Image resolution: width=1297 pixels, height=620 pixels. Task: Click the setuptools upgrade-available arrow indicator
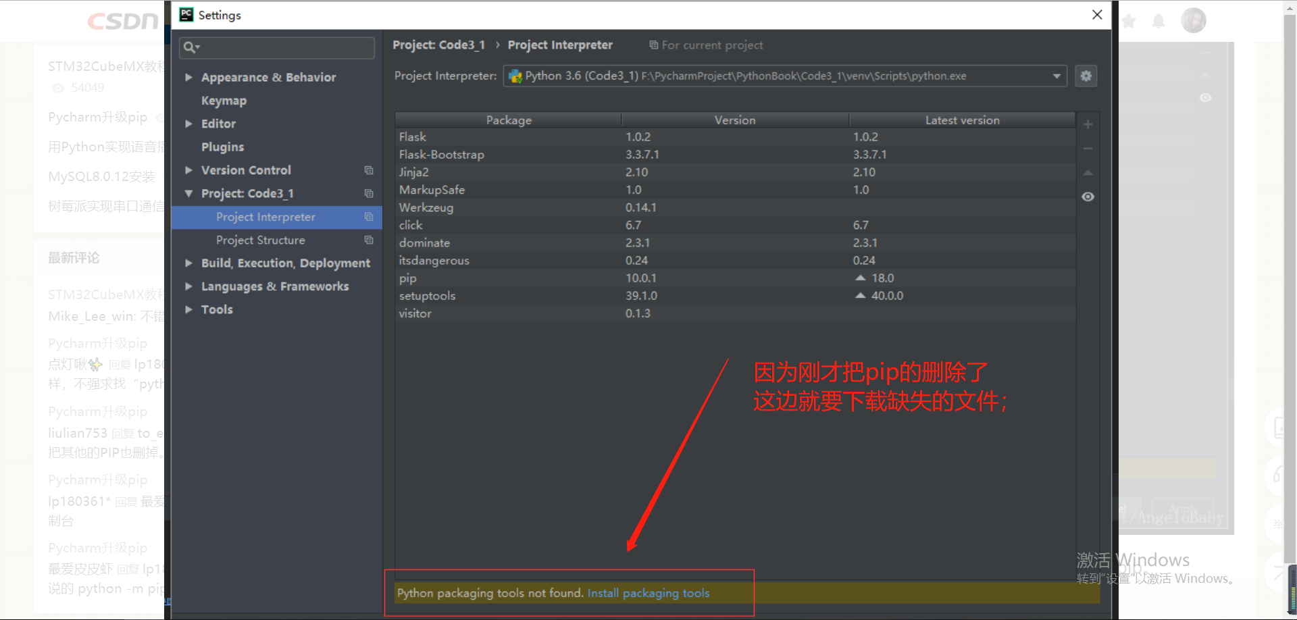pyautogui.click(x=860, y=295)
